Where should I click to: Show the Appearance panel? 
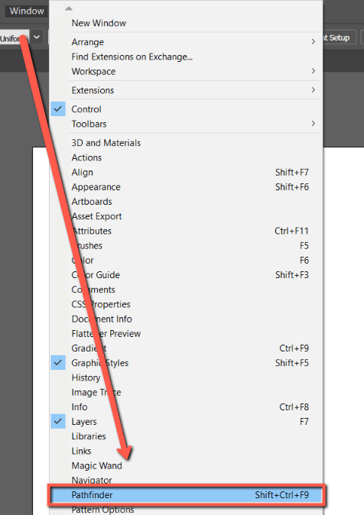point(186,187)
